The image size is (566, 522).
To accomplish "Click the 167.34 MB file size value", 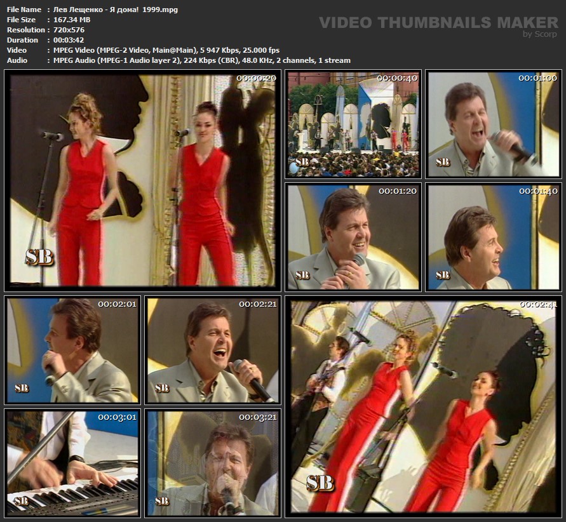I will [x=68, y=20].
